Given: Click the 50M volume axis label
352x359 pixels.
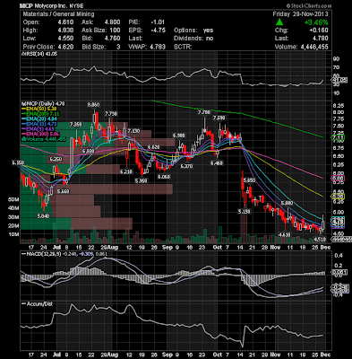Looking at the screenshot, I should [x=14, y=199].
